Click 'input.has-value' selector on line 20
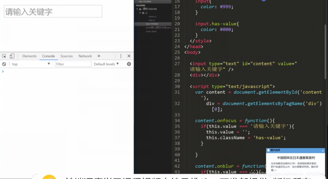The width and height of the screenshot is (328, 179). [216, 24]
